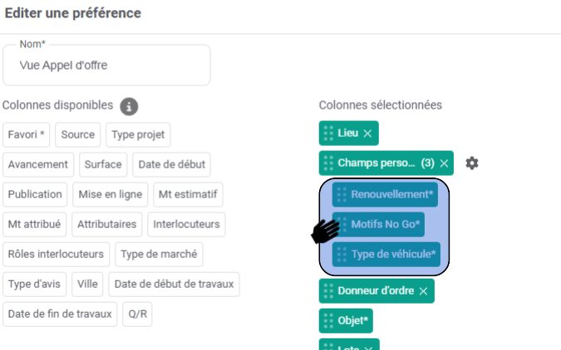Add the Rôles interlocuteurs column
Viewport: 561px width, 350px height.
[56, 254]
